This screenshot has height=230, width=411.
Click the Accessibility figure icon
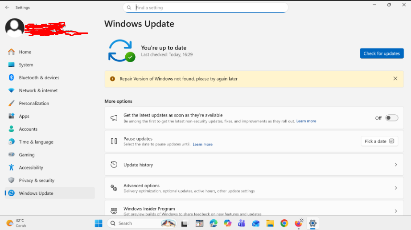pos(11,167)
